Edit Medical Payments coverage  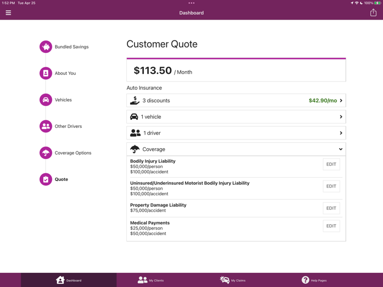click(331, 226)
